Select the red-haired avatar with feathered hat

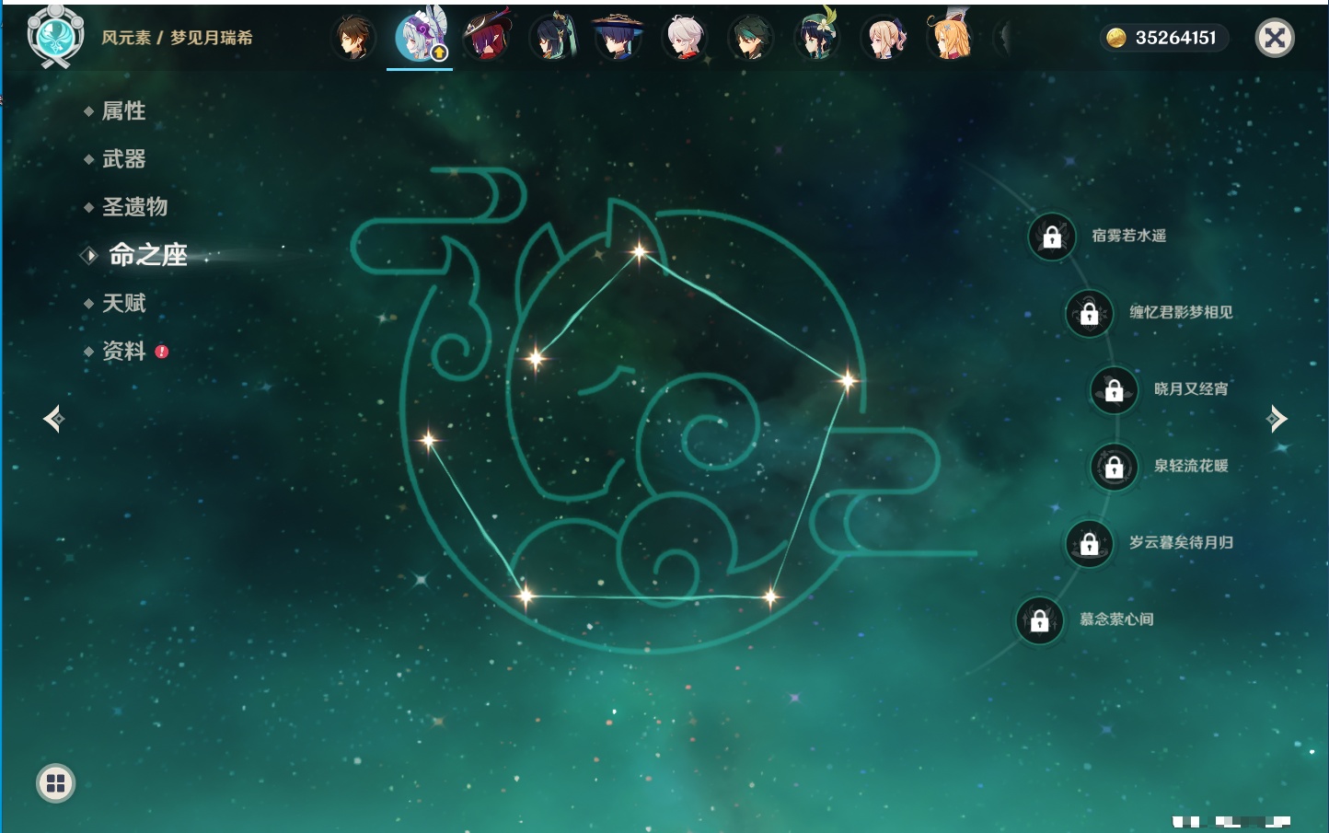(486, 37)
